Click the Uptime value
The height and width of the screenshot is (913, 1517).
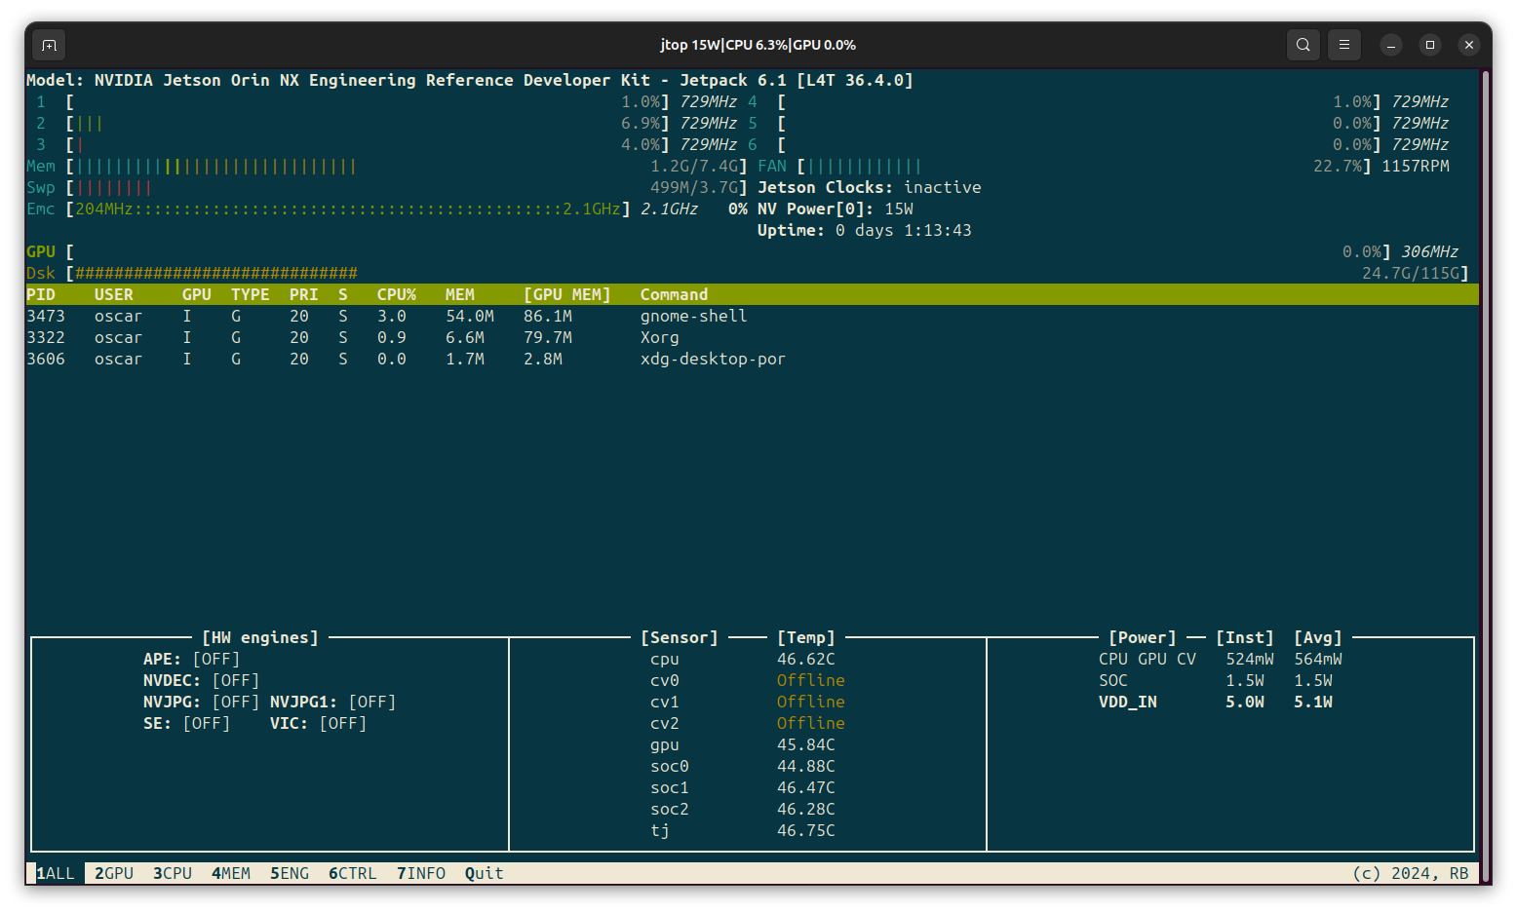pyautogui.click(x=904, y=230)
